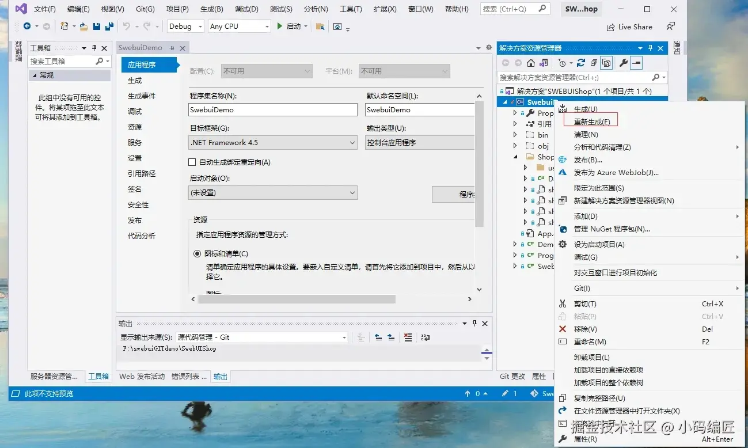Clear All red-X icon in Output toolbar
This screenshot has height=448, width=748.
coord(408,337)
